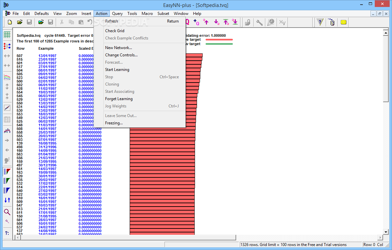Click the Xv icon in toolbar

pyautogui.click(x=282, y=22)
